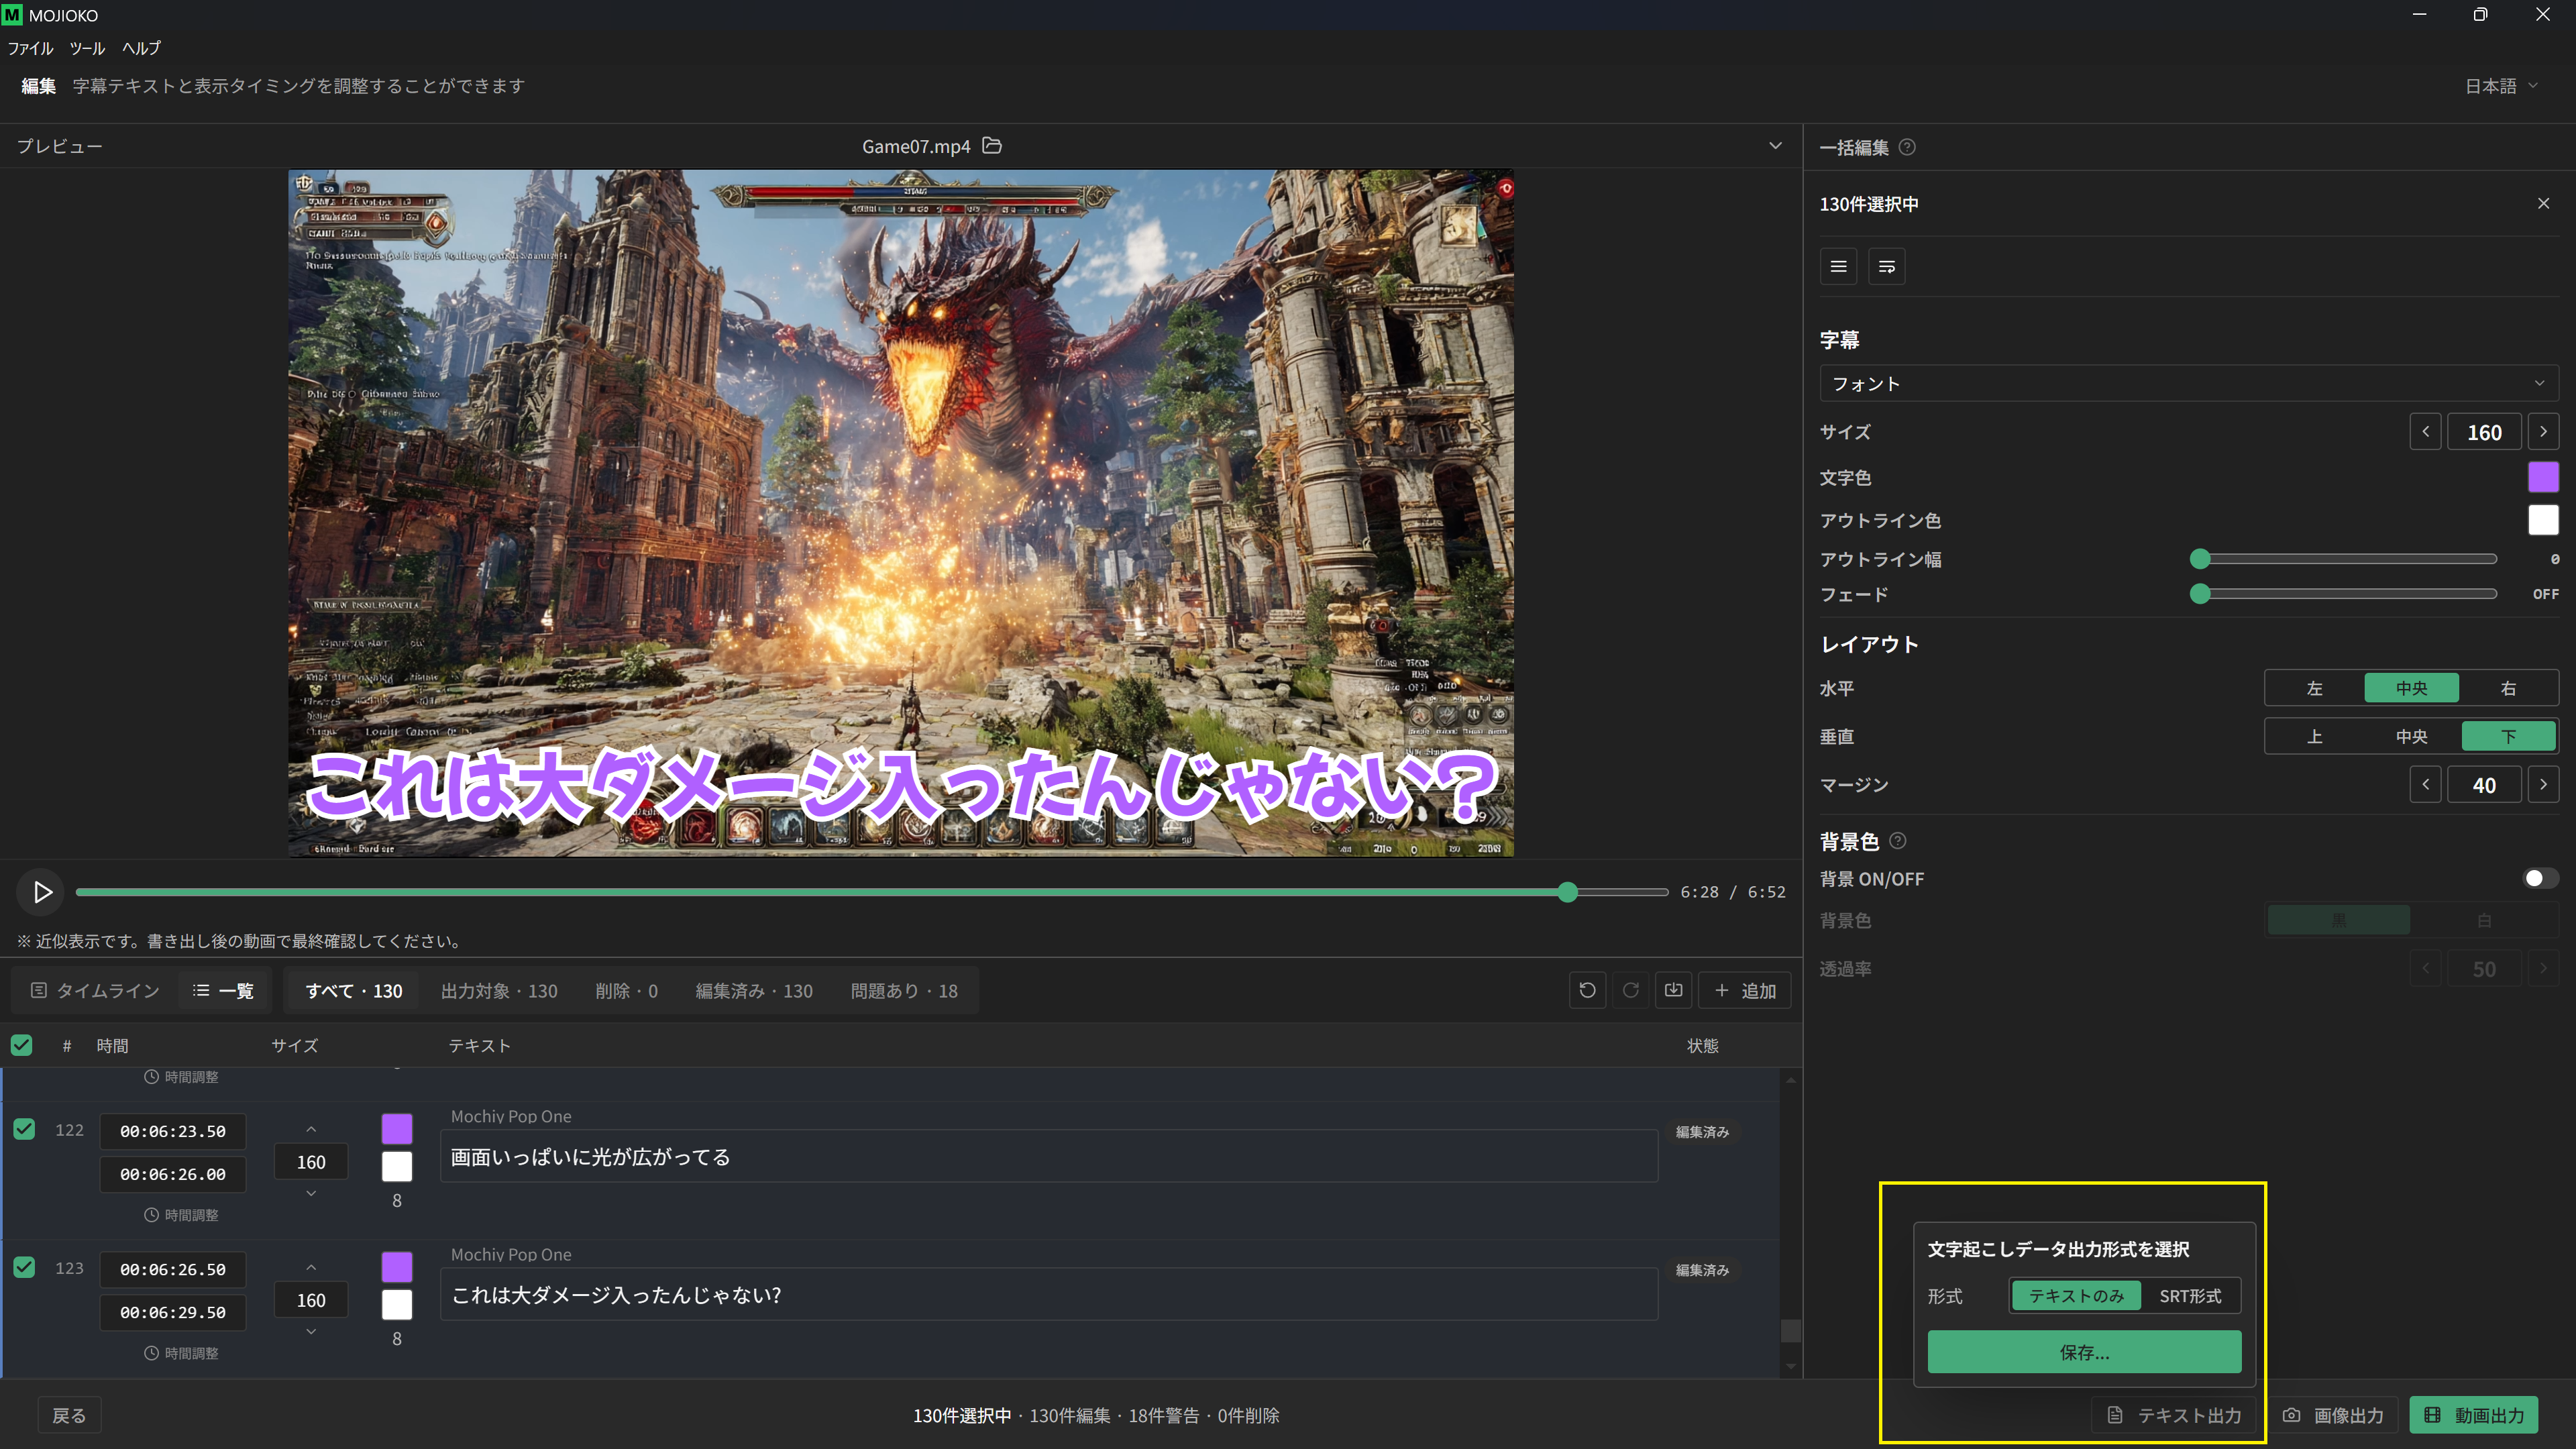Click the 保存... button
Image resolution: width=2576 pixels, height=1449 pixels.
pos(2084,1352)
